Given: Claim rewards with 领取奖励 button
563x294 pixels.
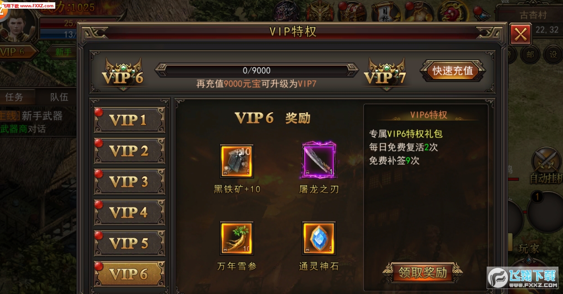Looking at the screenshot, I should click(x=422, y=273).
